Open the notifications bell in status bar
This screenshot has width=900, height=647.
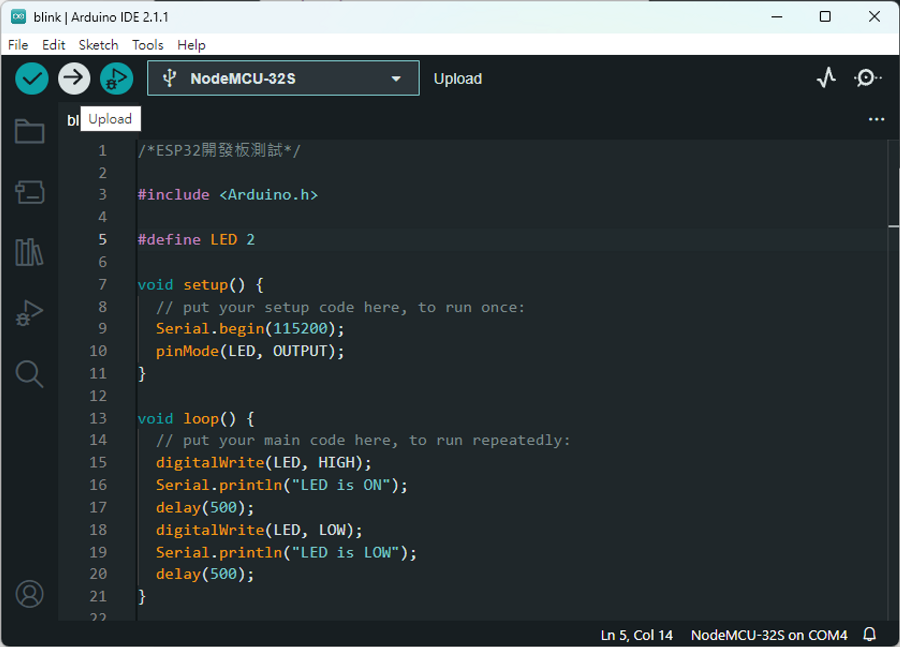[x=869, y=635]
